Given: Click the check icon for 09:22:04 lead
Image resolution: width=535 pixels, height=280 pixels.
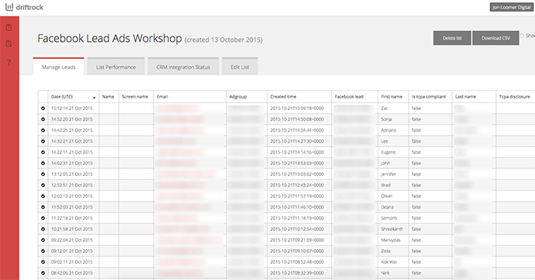Looking at the screenshot, I should [x=43, y=240].
